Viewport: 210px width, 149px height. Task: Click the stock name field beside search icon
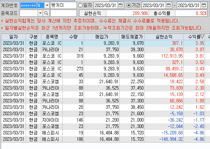coord(63,13)
